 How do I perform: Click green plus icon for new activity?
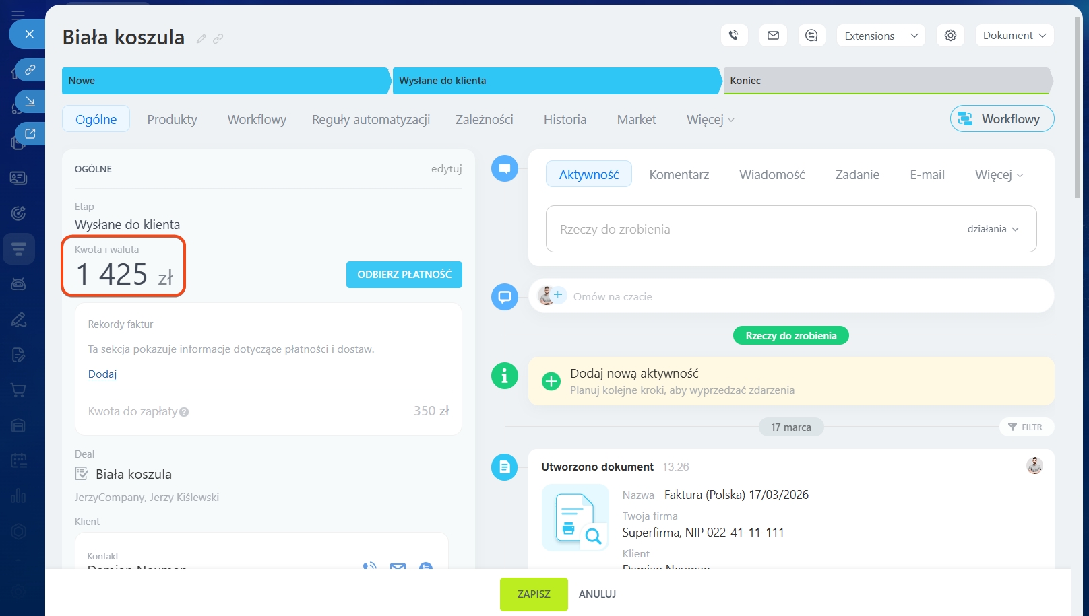[x=551, y=382]
